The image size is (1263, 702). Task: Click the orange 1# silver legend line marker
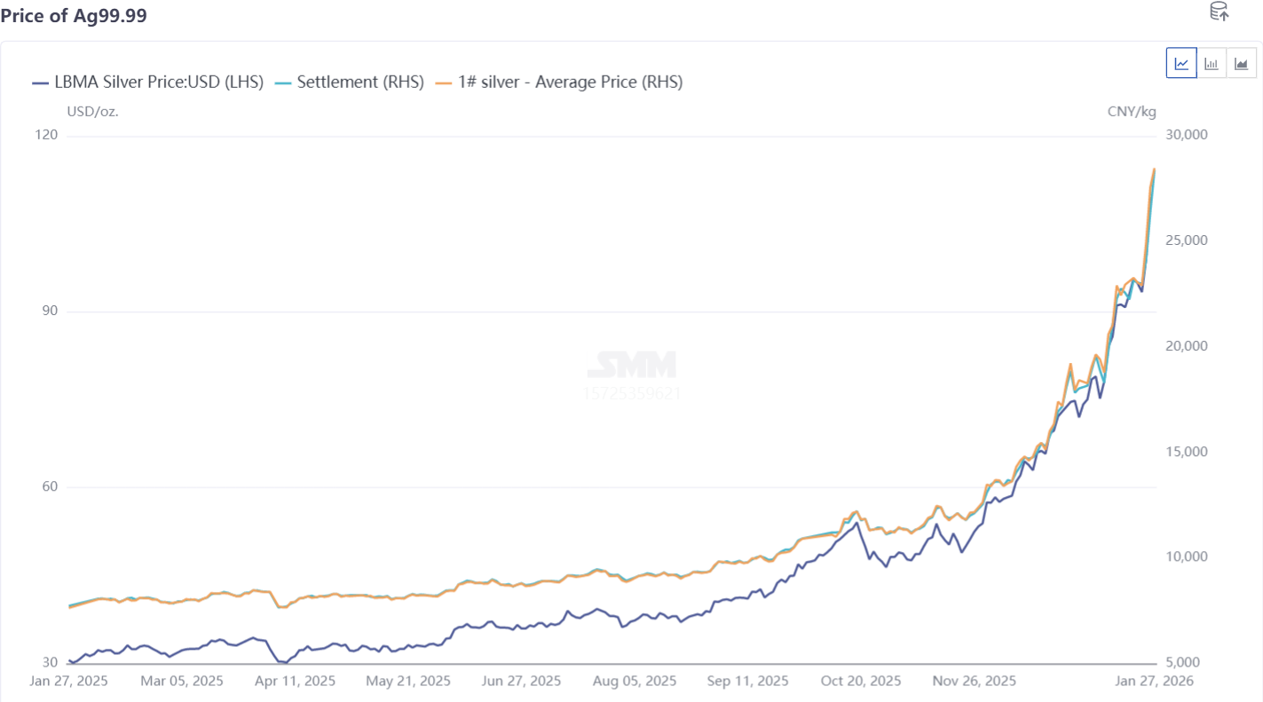pyautogui.click(x=444, y=83)
